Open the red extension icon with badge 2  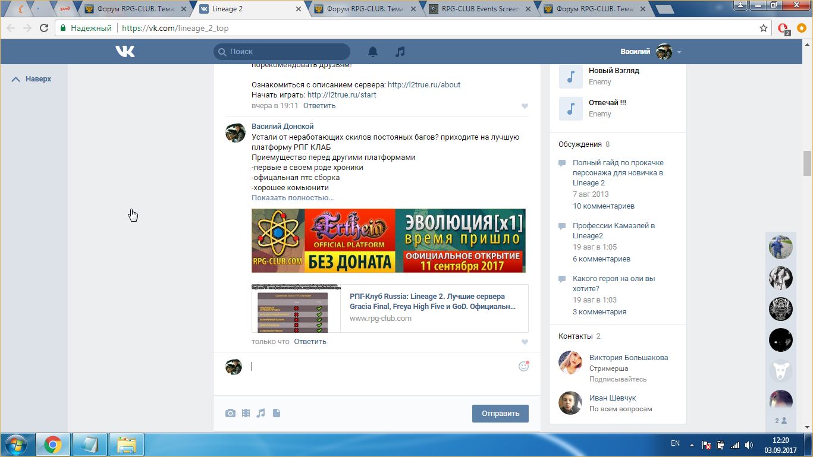784,28
